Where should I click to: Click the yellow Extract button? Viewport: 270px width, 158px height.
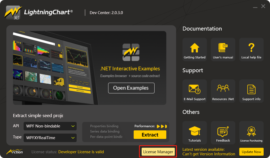click(150, 135)
